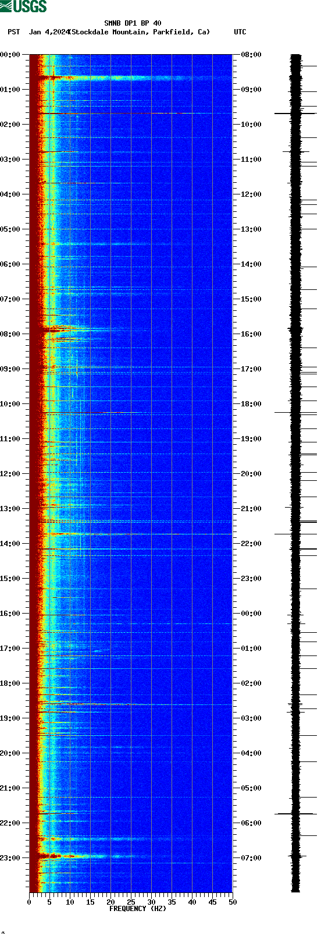This screenshot has width=321, height=939.
Task: Click 'Stockdale Mountain, Parkfield, Ca' location text
Action: [x=140, y=32]
